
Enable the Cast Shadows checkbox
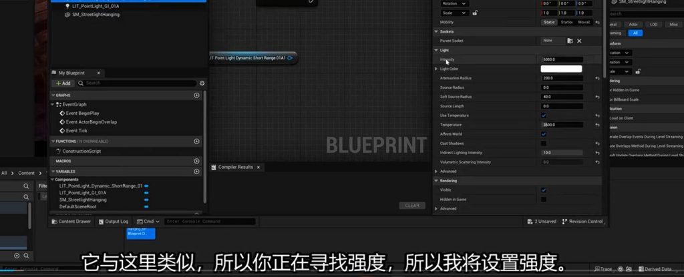coord(543,144)
